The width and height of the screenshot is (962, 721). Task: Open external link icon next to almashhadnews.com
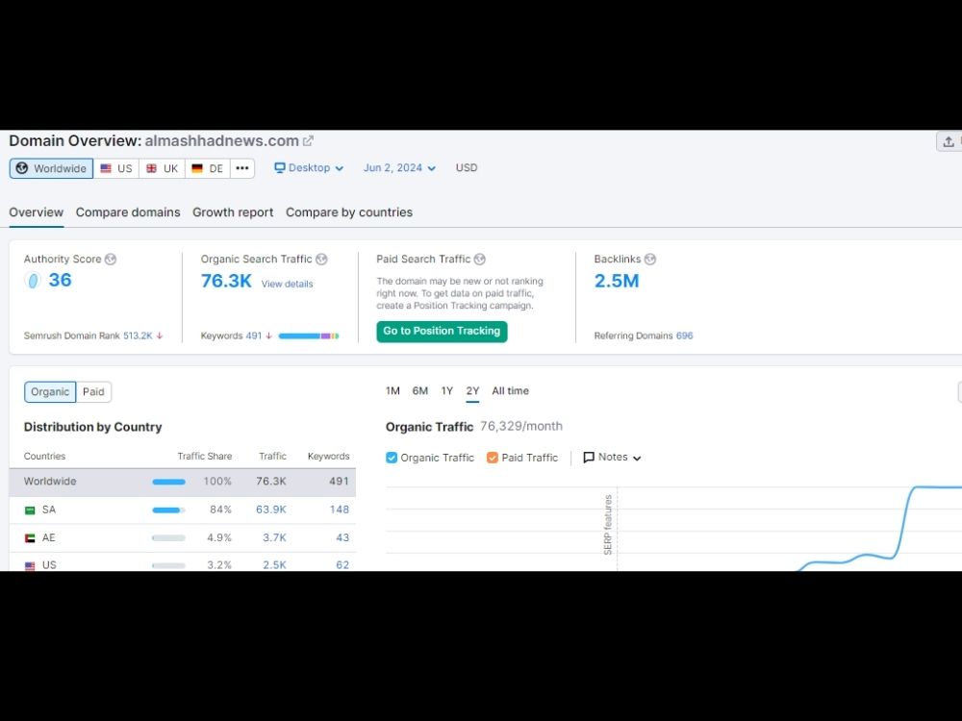308,141
